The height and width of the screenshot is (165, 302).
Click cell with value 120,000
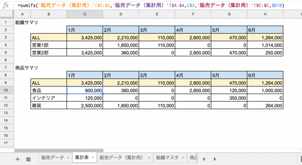pos(229,90)
